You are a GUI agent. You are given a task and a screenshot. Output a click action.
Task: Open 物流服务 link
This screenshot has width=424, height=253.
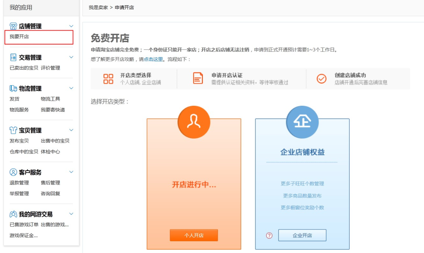tap(19, 110)
